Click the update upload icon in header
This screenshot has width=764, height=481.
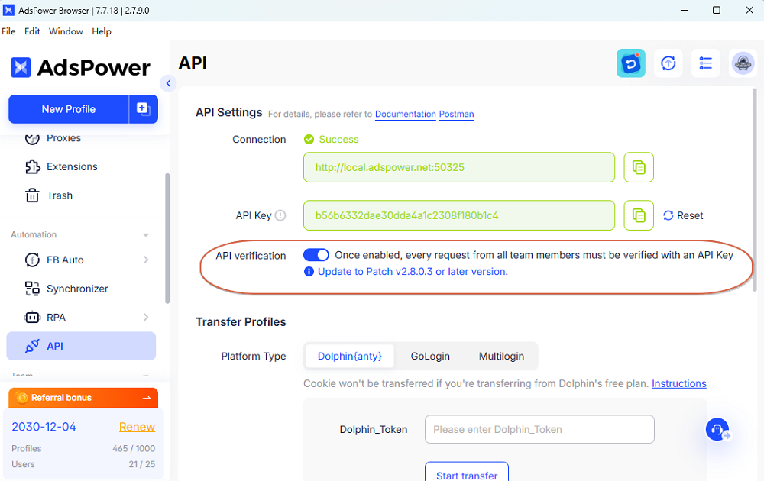click(668, 63)
